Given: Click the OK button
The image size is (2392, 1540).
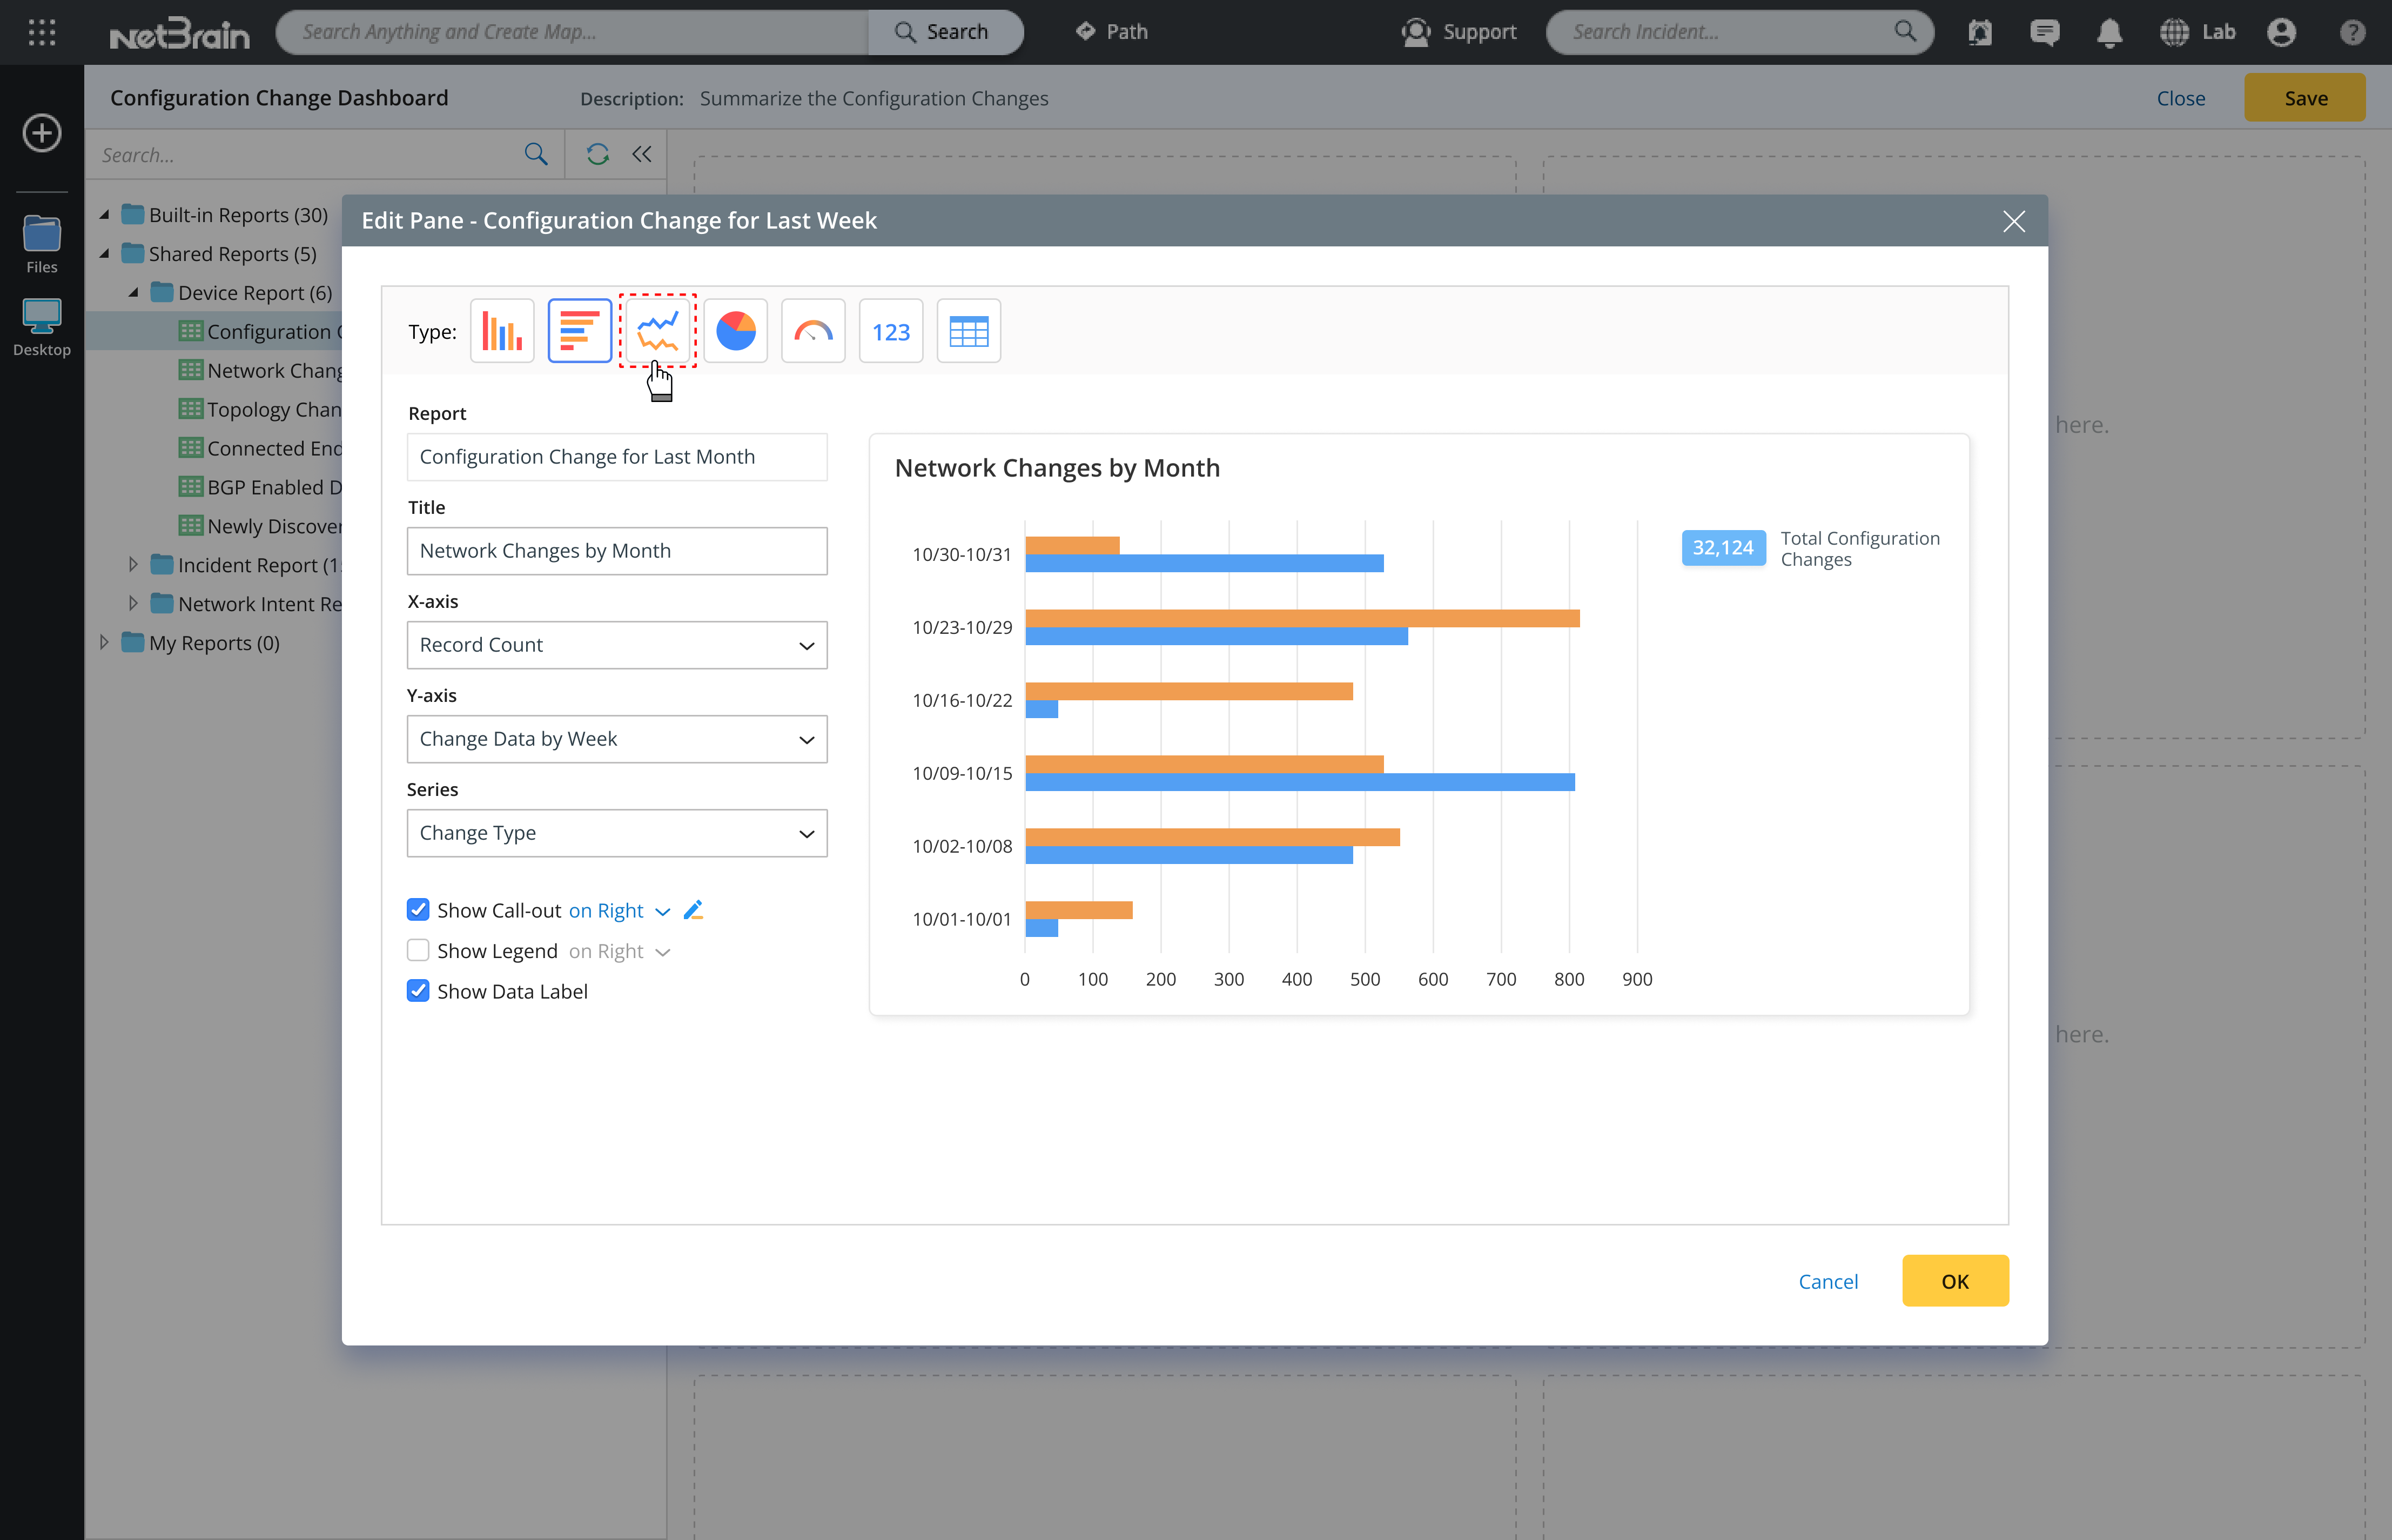Looking at the screenshot, I should [1954, 1281].
